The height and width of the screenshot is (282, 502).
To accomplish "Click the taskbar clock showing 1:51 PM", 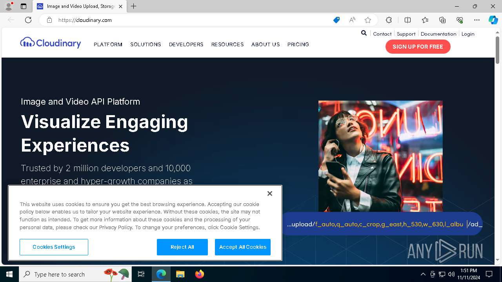I will 468,274.
